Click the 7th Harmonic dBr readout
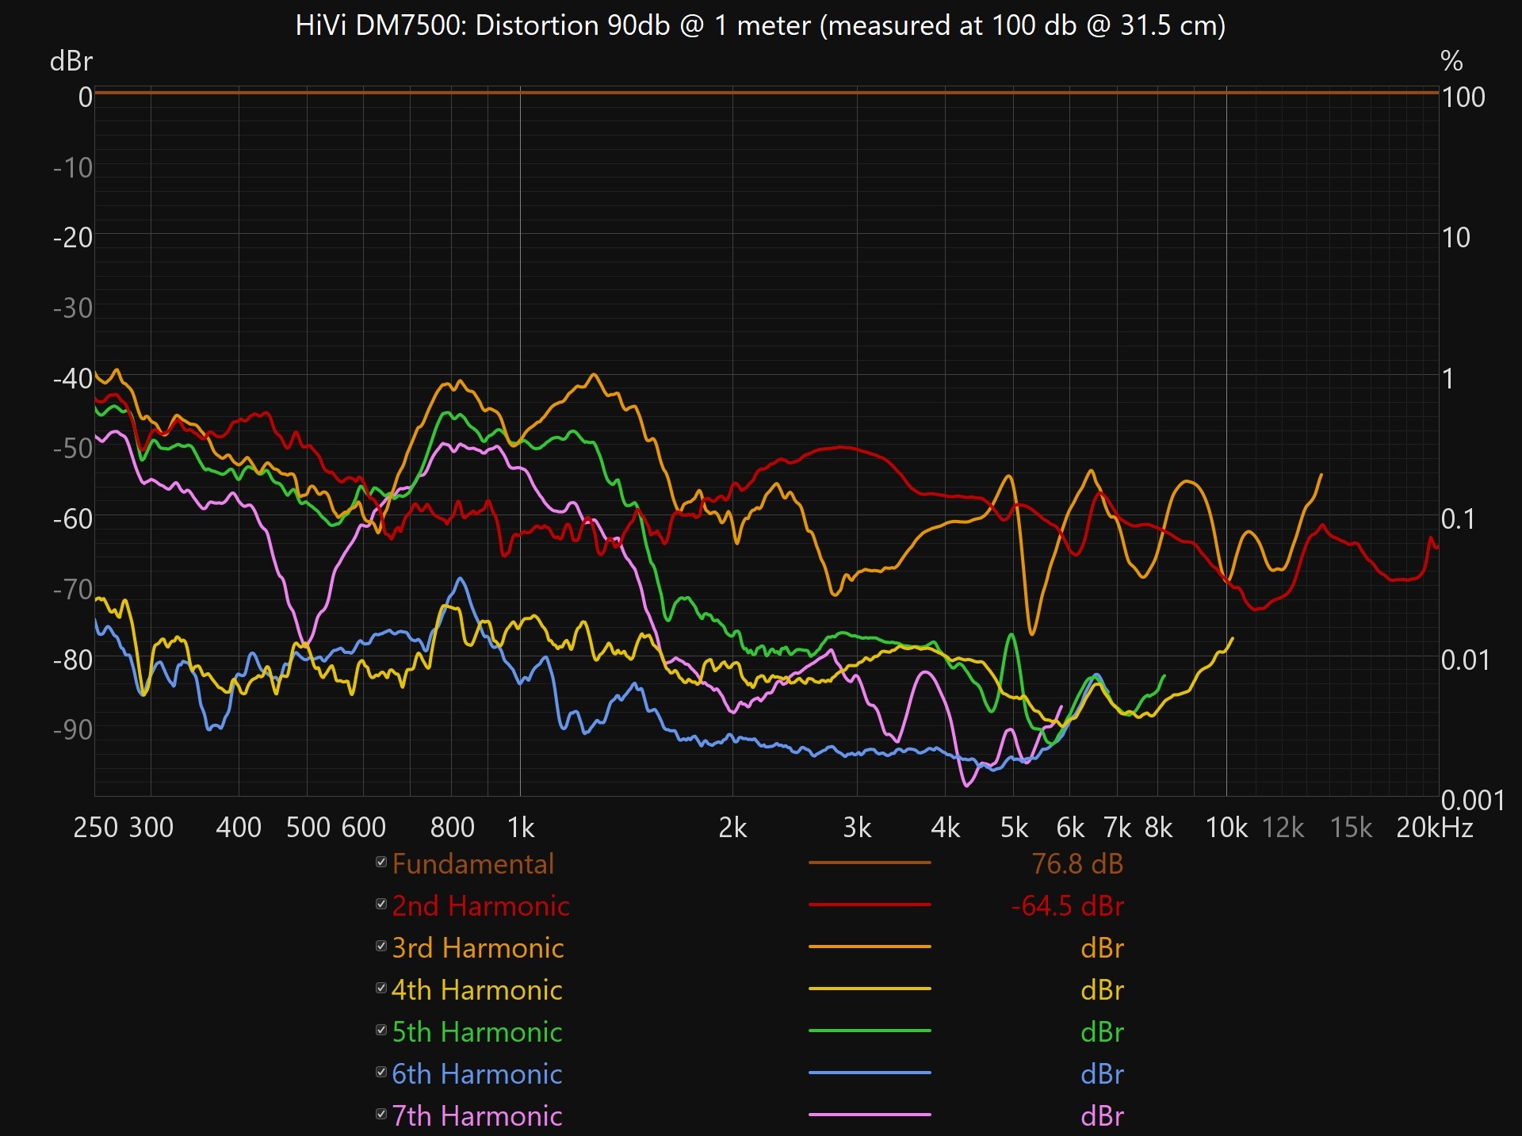1522x1136 pixels. pyautogui.click(x=1103, y=1116)
